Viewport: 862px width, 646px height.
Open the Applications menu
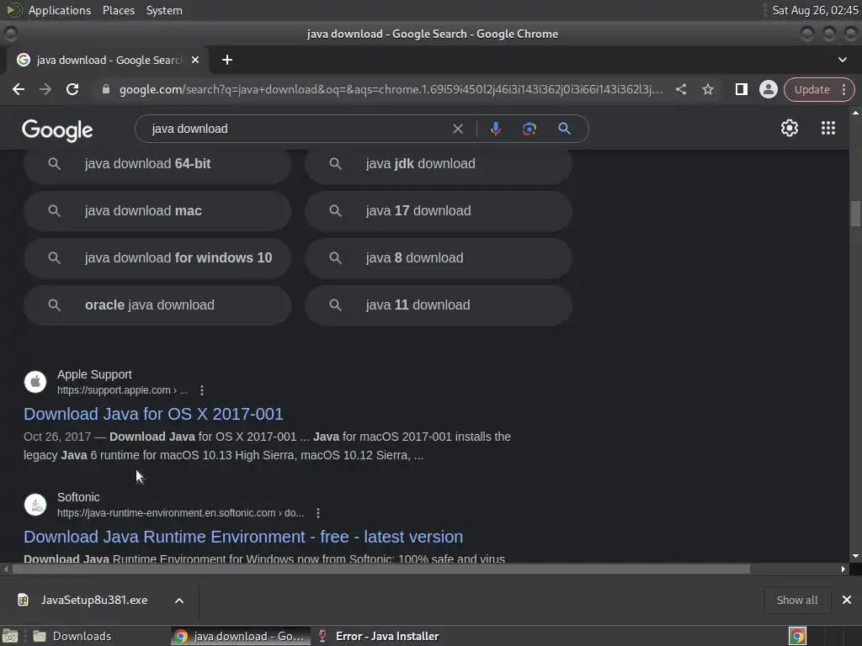pos(60,10)
